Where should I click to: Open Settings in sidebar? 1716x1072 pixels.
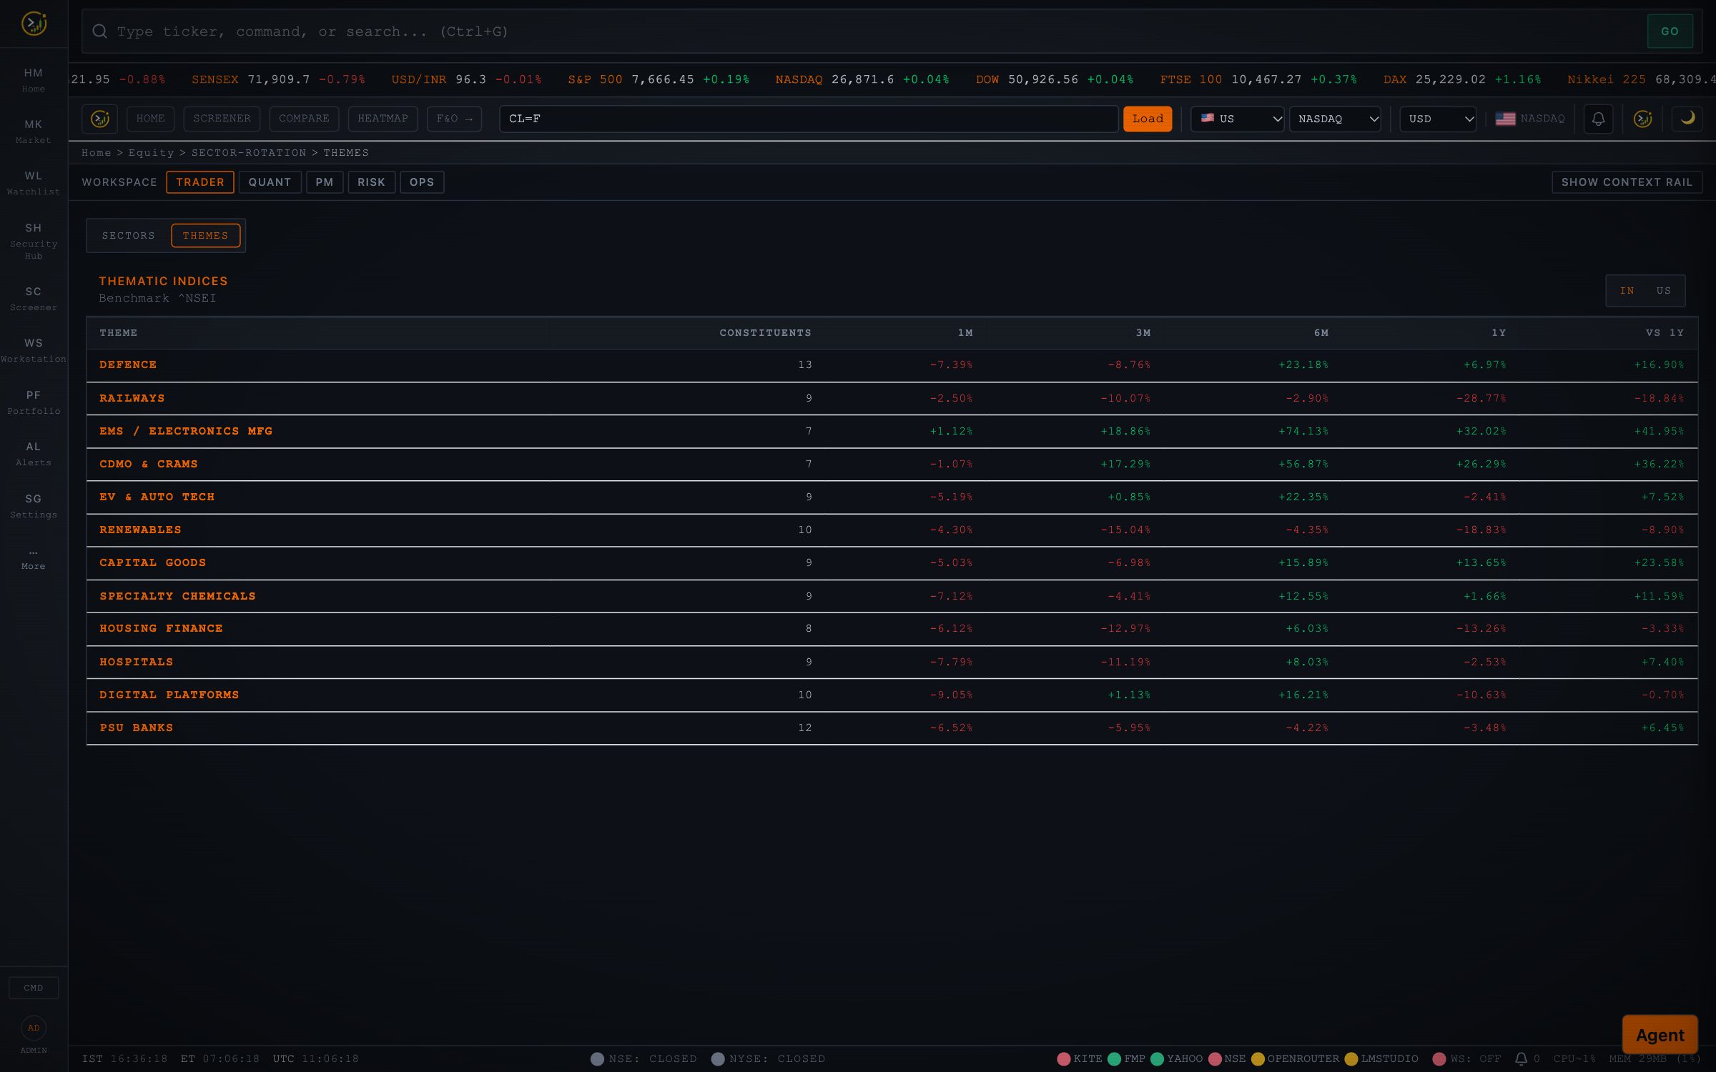(x=34, y=506)
